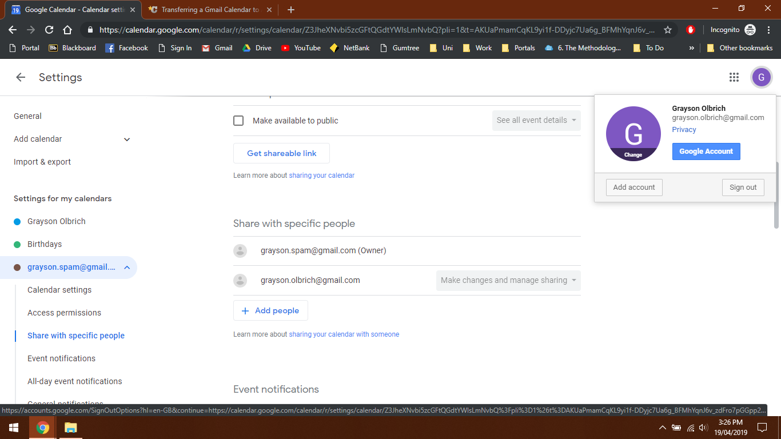Open the Google apps grid
The image size is (781, 439).
734,77
